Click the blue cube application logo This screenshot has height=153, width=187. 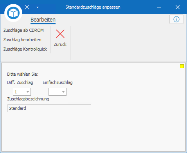(13, 13)
